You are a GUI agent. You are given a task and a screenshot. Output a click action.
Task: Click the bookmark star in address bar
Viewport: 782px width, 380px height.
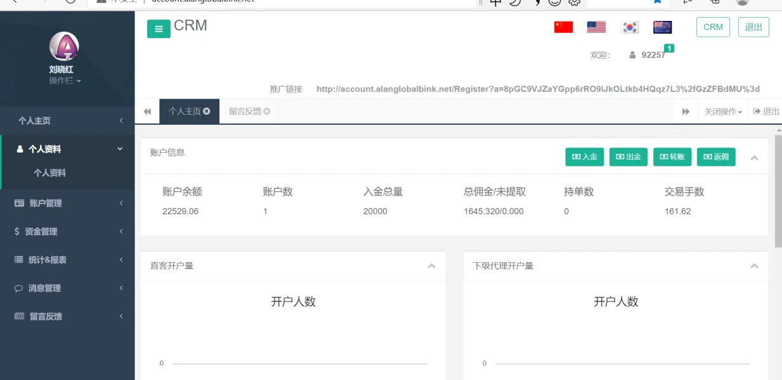[656, 2]
